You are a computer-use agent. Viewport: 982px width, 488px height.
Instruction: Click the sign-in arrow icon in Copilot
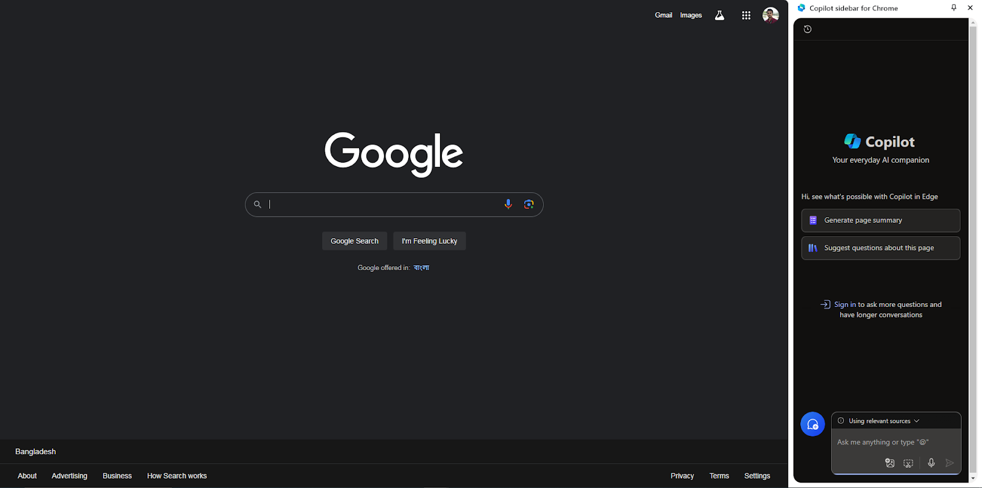coord(825,304)
